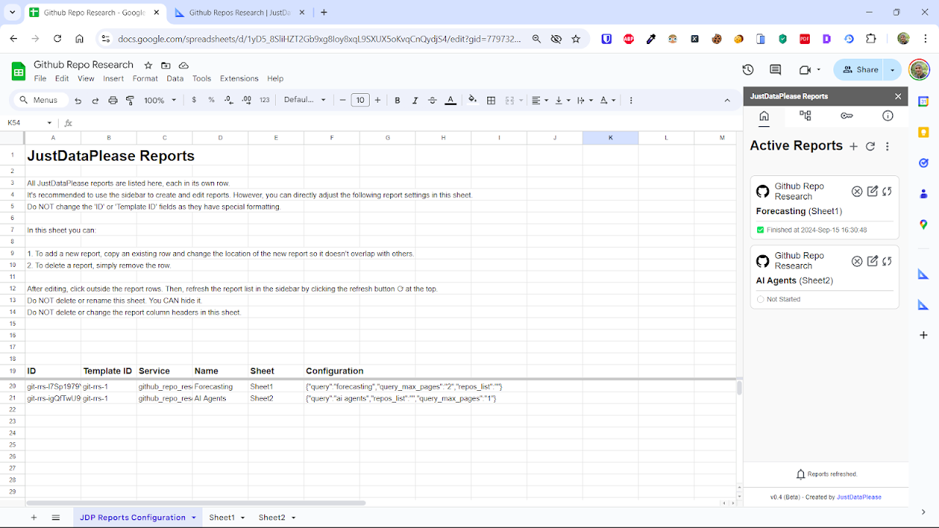939x528 pixels.
Task: Decrease decimal places
Action: click(x=229, y=100)
